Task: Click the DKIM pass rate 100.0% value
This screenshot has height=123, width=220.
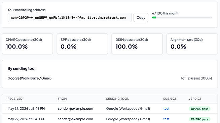Action: [126, 46]
